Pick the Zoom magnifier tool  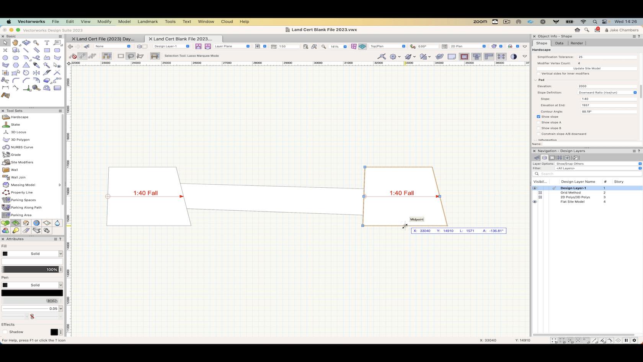tap(36, 43)
